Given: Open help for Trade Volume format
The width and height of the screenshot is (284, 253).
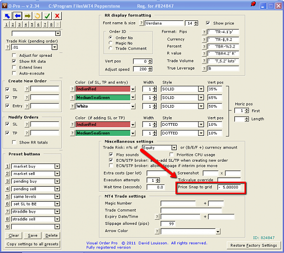Looking at the screenshot, I should point(204,61).
